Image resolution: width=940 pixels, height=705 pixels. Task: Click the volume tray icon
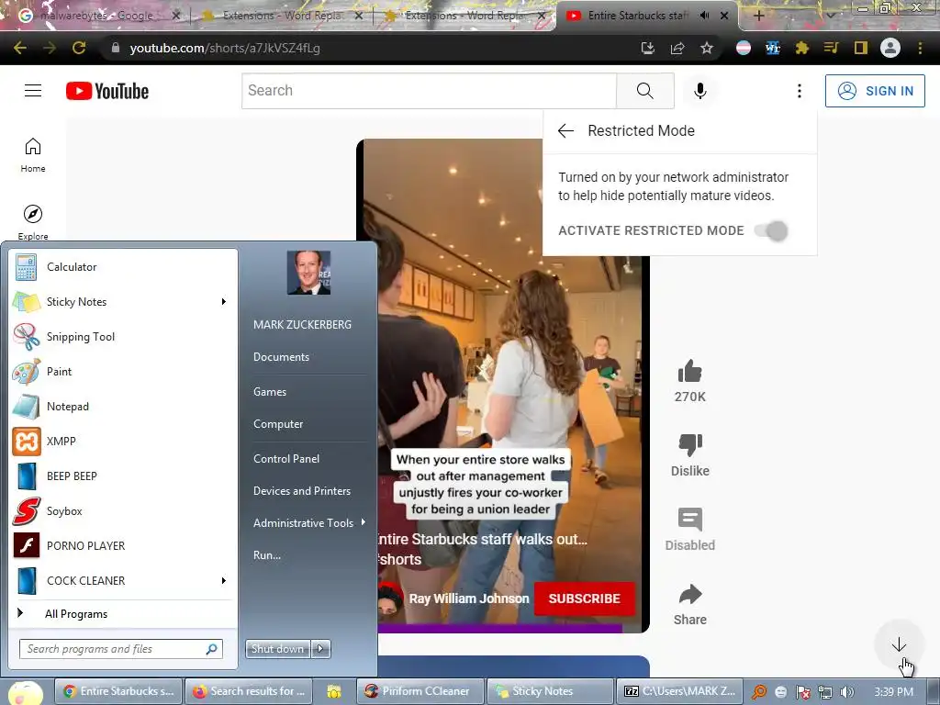pos(847,692)
